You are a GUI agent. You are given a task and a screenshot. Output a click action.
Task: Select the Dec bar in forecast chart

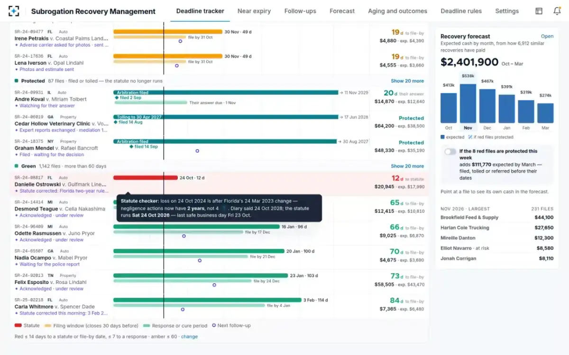pos(487,106)
